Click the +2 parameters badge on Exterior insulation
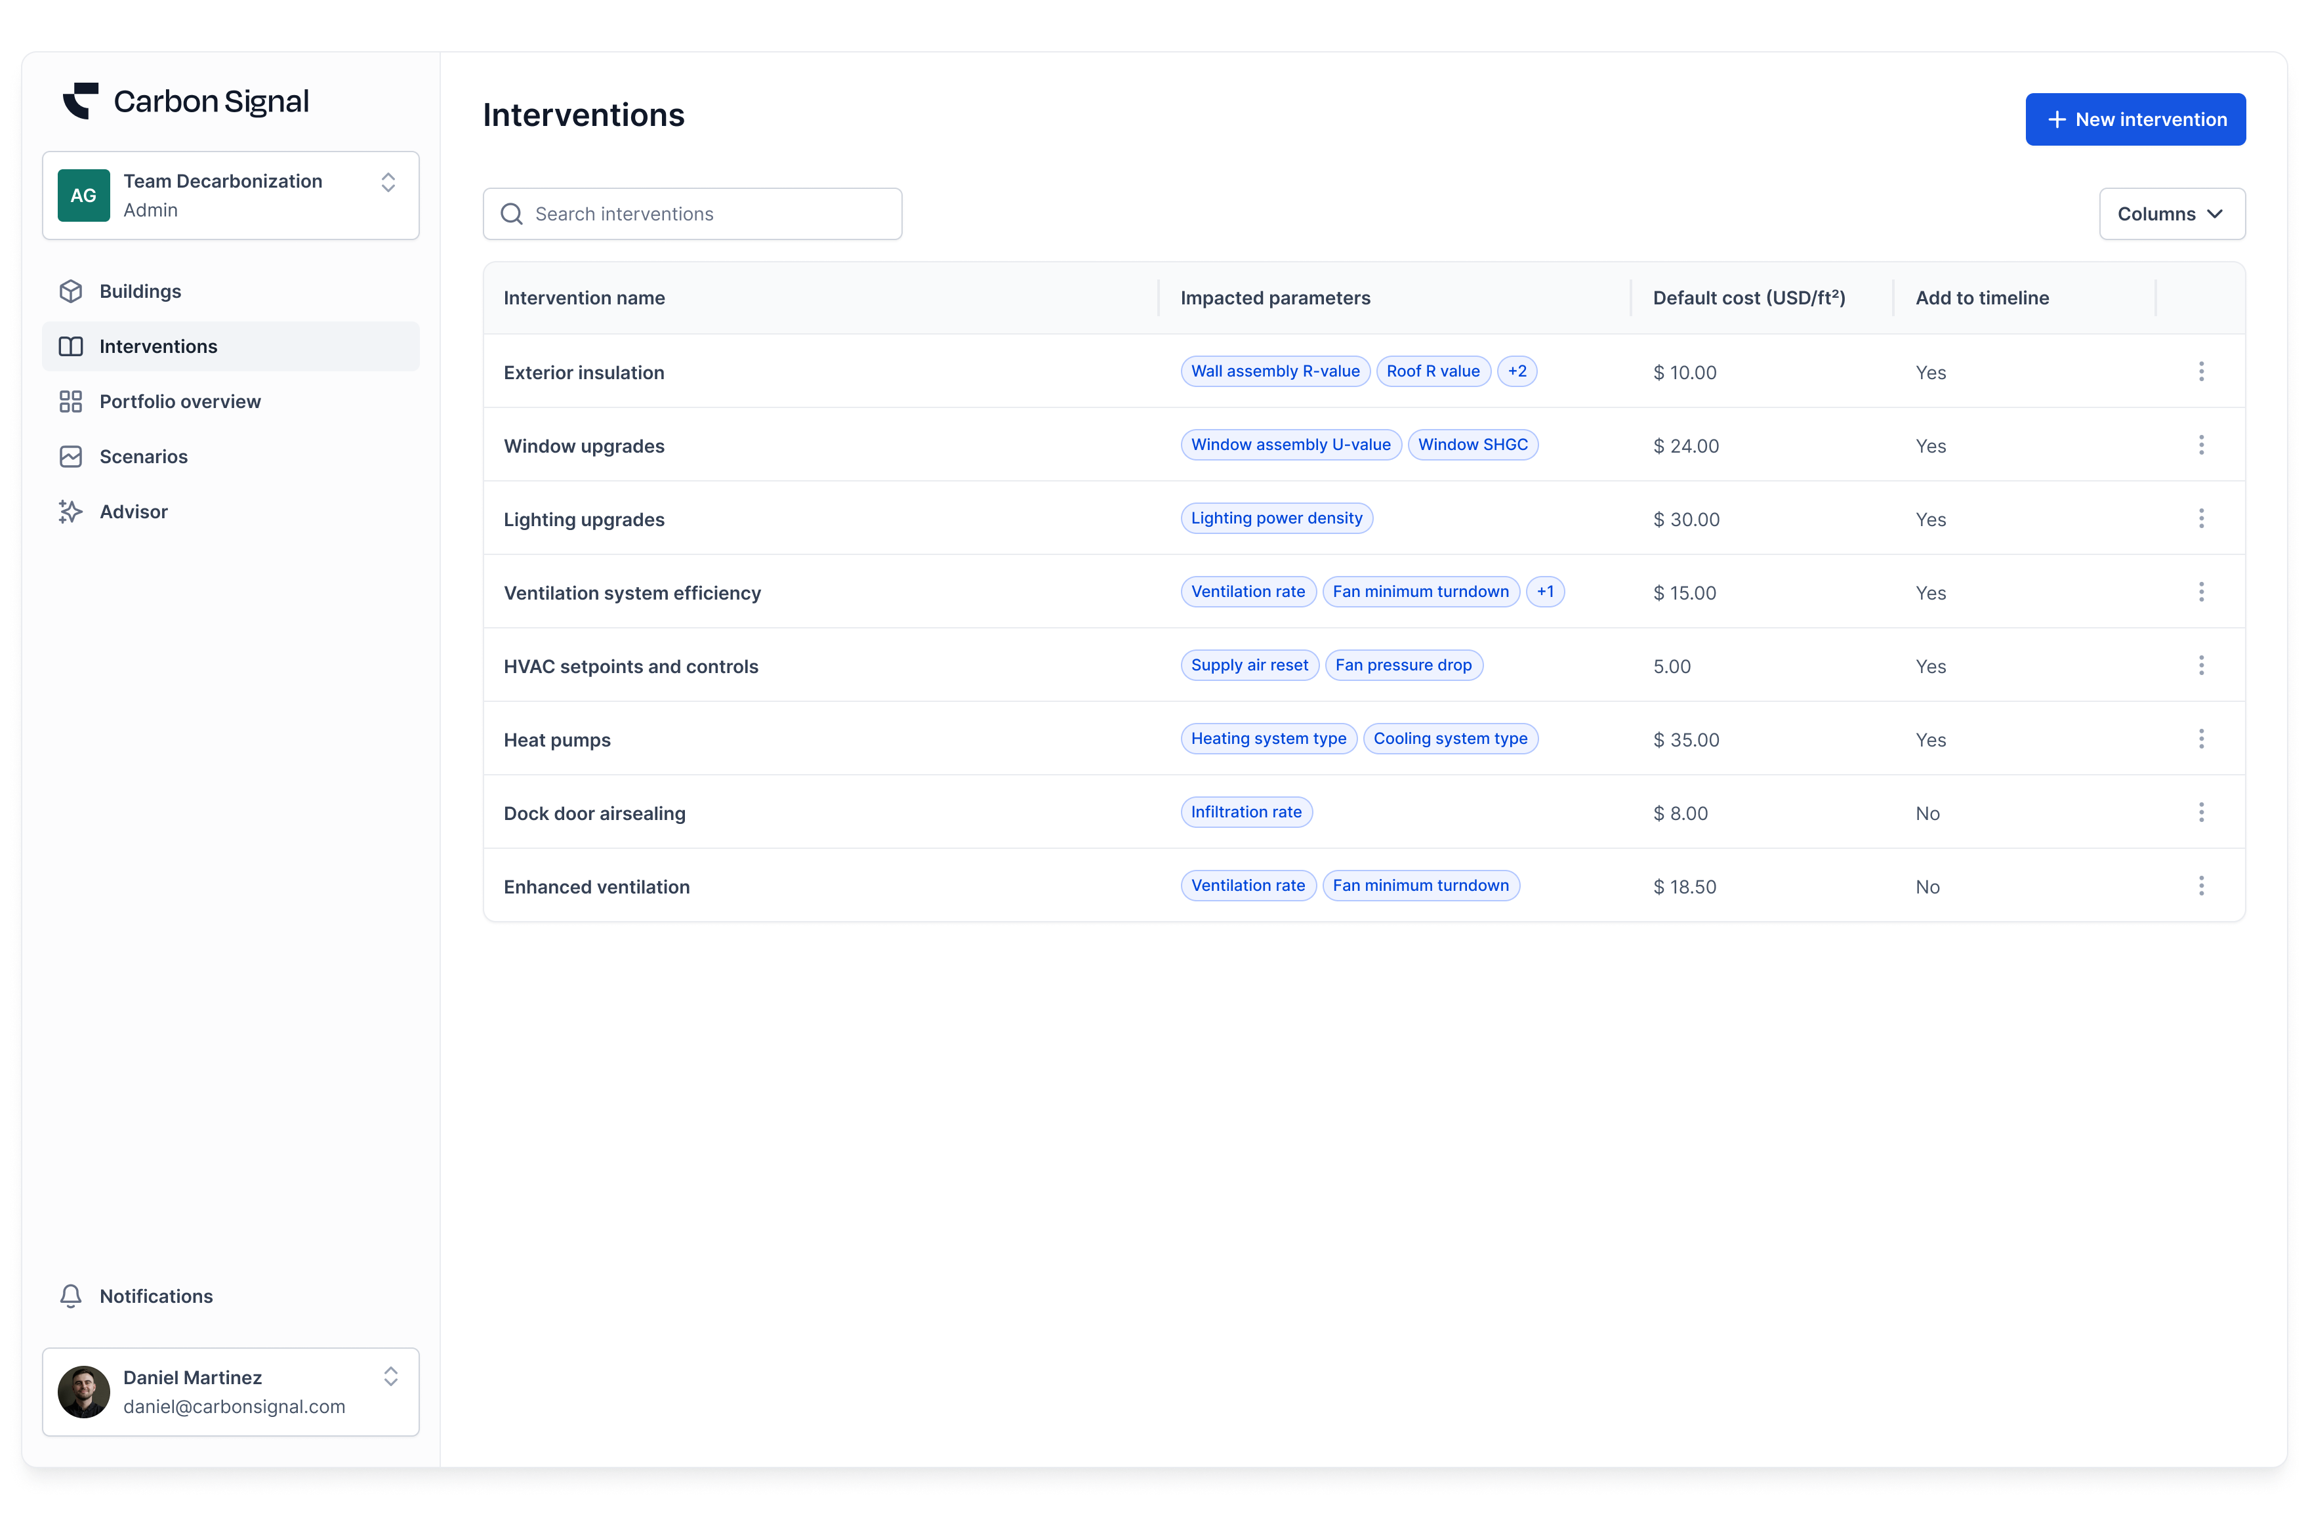This screenshot has height=1518, width=2308. (1517, 371)
